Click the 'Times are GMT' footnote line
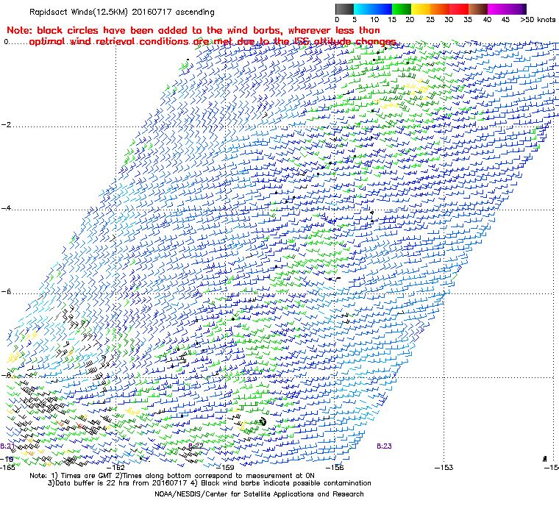 [172, 476]
